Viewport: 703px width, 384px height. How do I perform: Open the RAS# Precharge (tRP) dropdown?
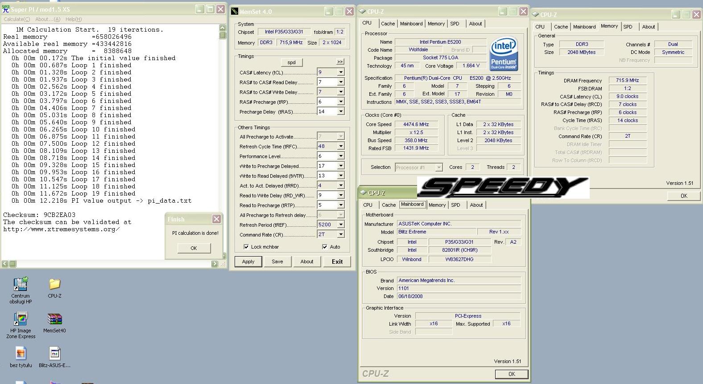[x=341, y=102]
